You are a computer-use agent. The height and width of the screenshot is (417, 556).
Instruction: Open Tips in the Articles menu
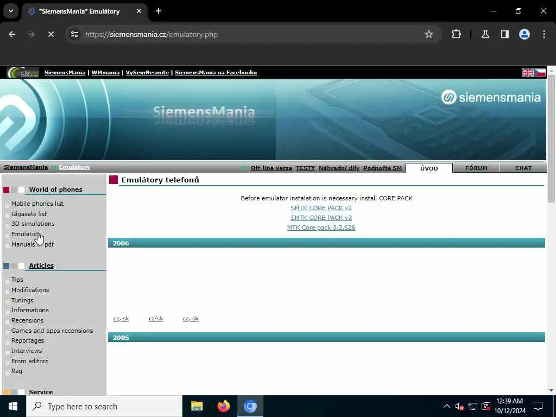(x=17, y=280)
